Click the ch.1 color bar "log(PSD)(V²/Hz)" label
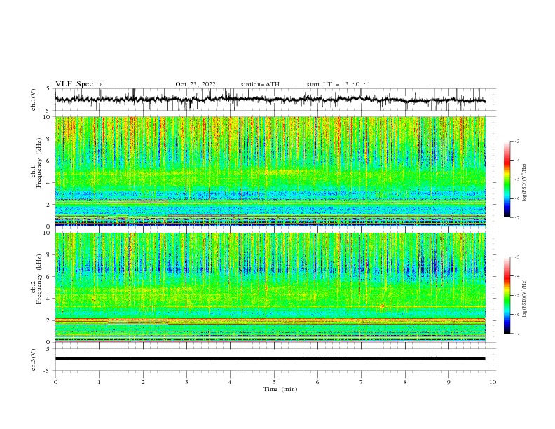This screenshot has height=429, width=555. (x=524, y=183)
